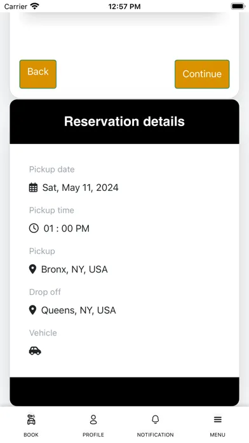Viewport: 249px width, 443px height.
Task: Select the NOTIFICATION tab label
Action: [x=156, y=435]
